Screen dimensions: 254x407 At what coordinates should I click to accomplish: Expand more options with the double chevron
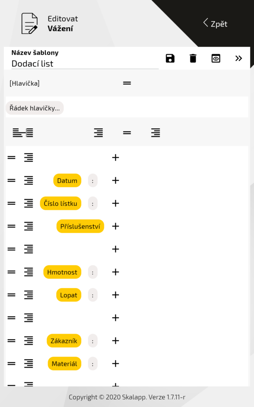click(239, 58)
